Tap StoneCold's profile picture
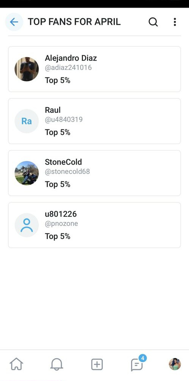189x381 pixels. [27, 173]
